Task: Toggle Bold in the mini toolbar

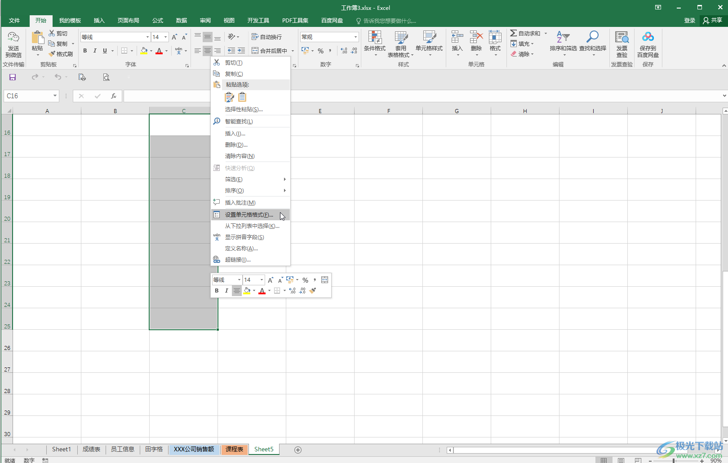Action: [217, 291]
